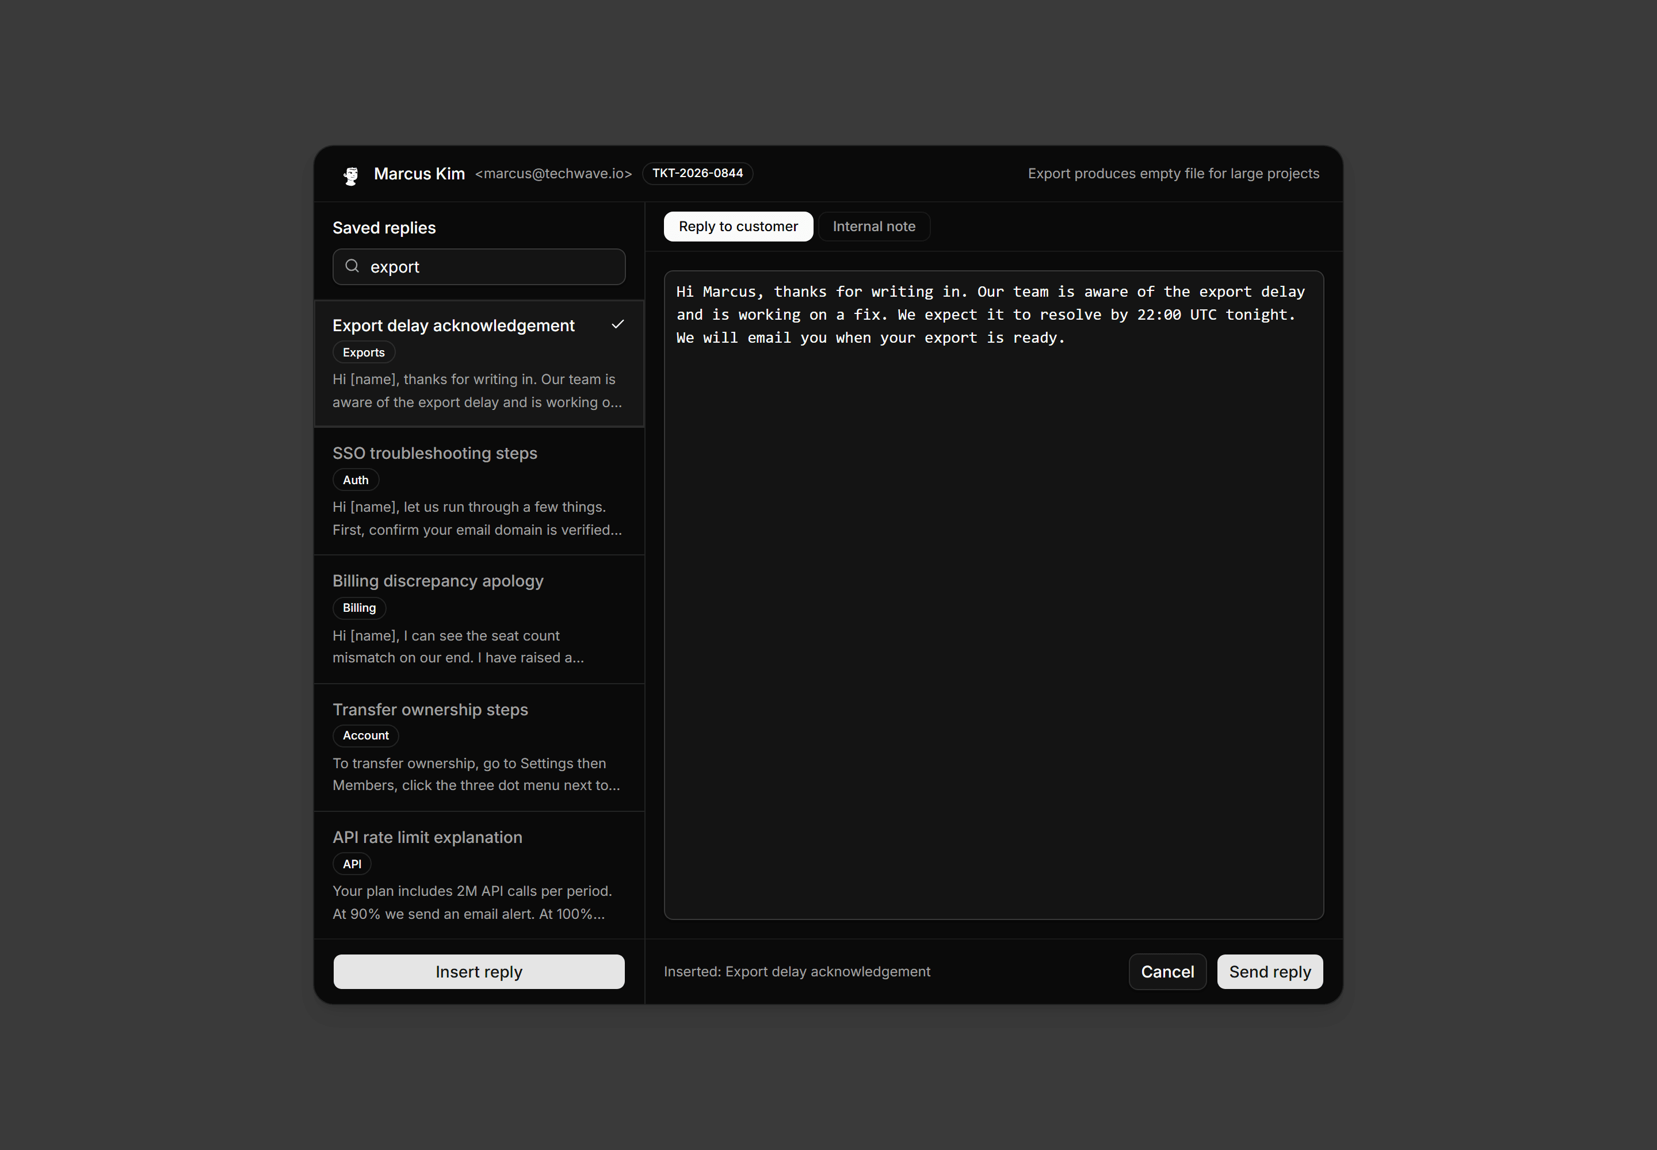Click the Send reply button
This screenshot has height=1150, width=1657.
[1269, 971]
